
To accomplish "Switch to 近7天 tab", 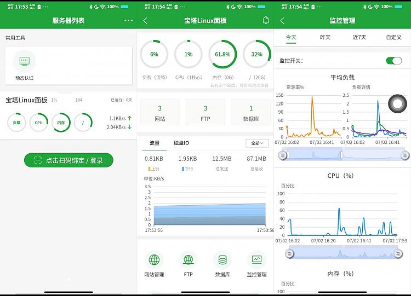I will (x=359, y=37).
